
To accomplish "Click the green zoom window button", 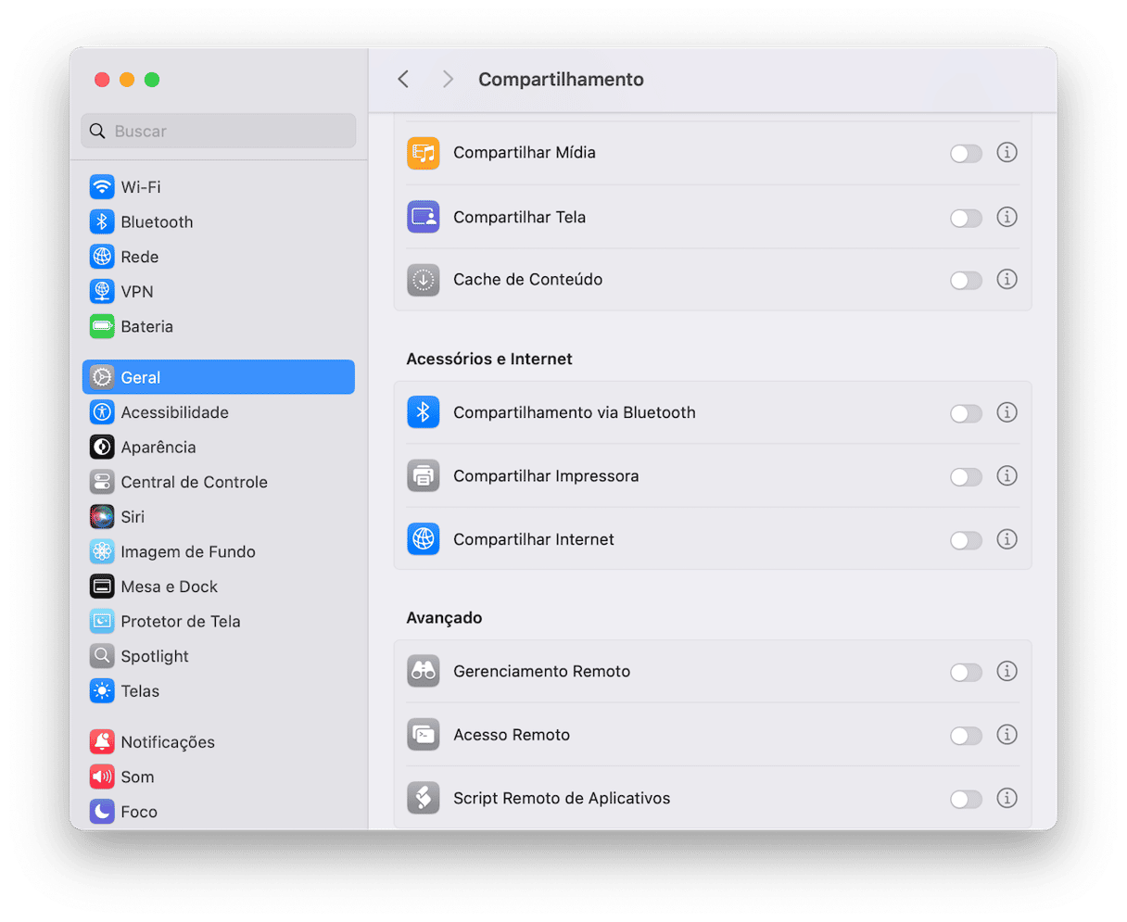I will 152,80.
